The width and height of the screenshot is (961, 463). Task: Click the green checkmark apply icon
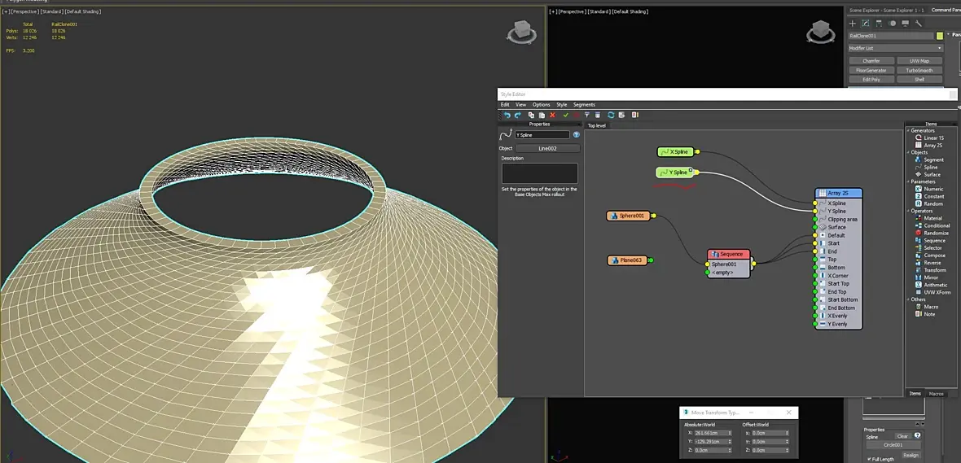point(565,115)
